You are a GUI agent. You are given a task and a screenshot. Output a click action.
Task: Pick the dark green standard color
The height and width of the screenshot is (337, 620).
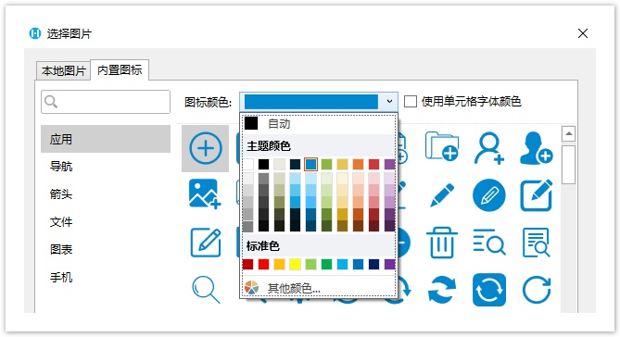tap(326, 264)
